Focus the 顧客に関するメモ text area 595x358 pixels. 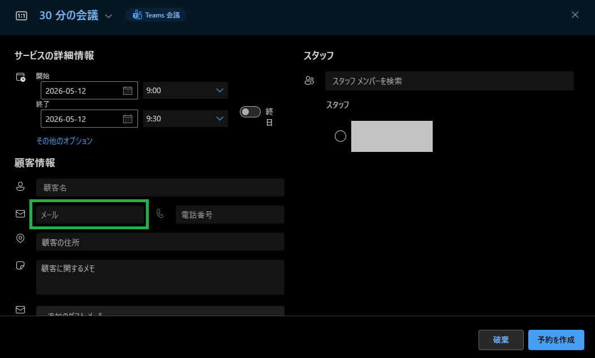point(160,277)
